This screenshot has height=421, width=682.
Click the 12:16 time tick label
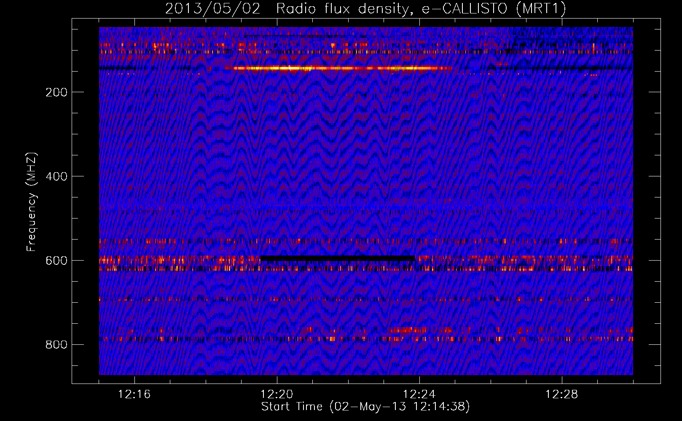pos(134,394)
